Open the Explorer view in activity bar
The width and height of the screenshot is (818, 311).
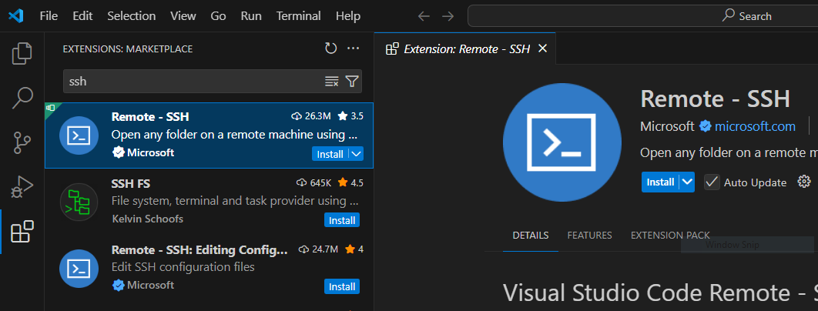click(x=22, y=54)
